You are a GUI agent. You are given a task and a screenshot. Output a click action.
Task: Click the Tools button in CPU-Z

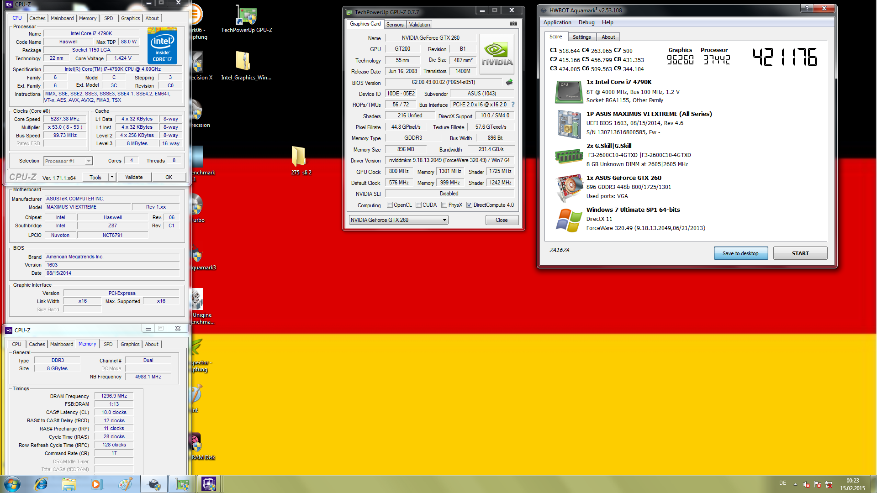pyautogui.click(x=95, y=177)
